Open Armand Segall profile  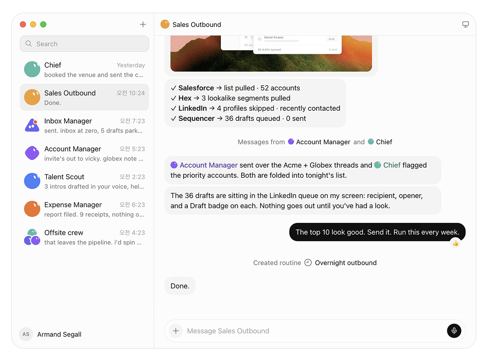coord(50,334)
